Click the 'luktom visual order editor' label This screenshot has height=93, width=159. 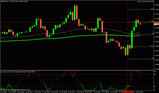(x=144, y=2)
